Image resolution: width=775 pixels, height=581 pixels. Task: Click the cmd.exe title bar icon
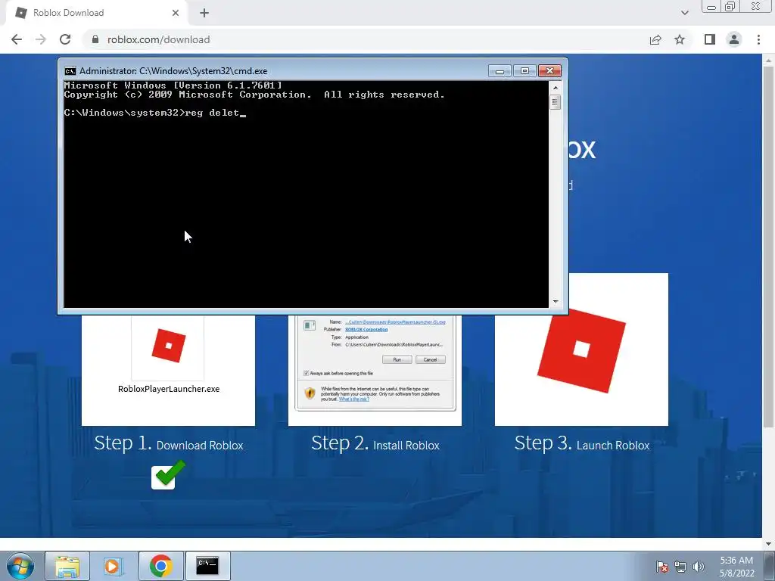(x=70, y=71)
